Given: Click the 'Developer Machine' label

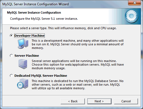Looking at the screenshot, I should (29, 36).
